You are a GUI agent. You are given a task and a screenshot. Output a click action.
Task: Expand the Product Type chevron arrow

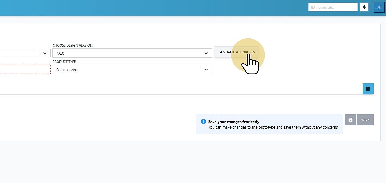pyautogui.click(x=206, y=70)
